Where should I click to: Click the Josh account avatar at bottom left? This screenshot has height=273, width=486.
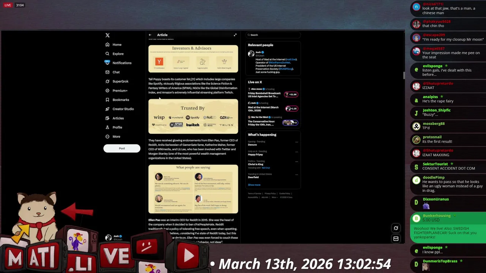109,238
